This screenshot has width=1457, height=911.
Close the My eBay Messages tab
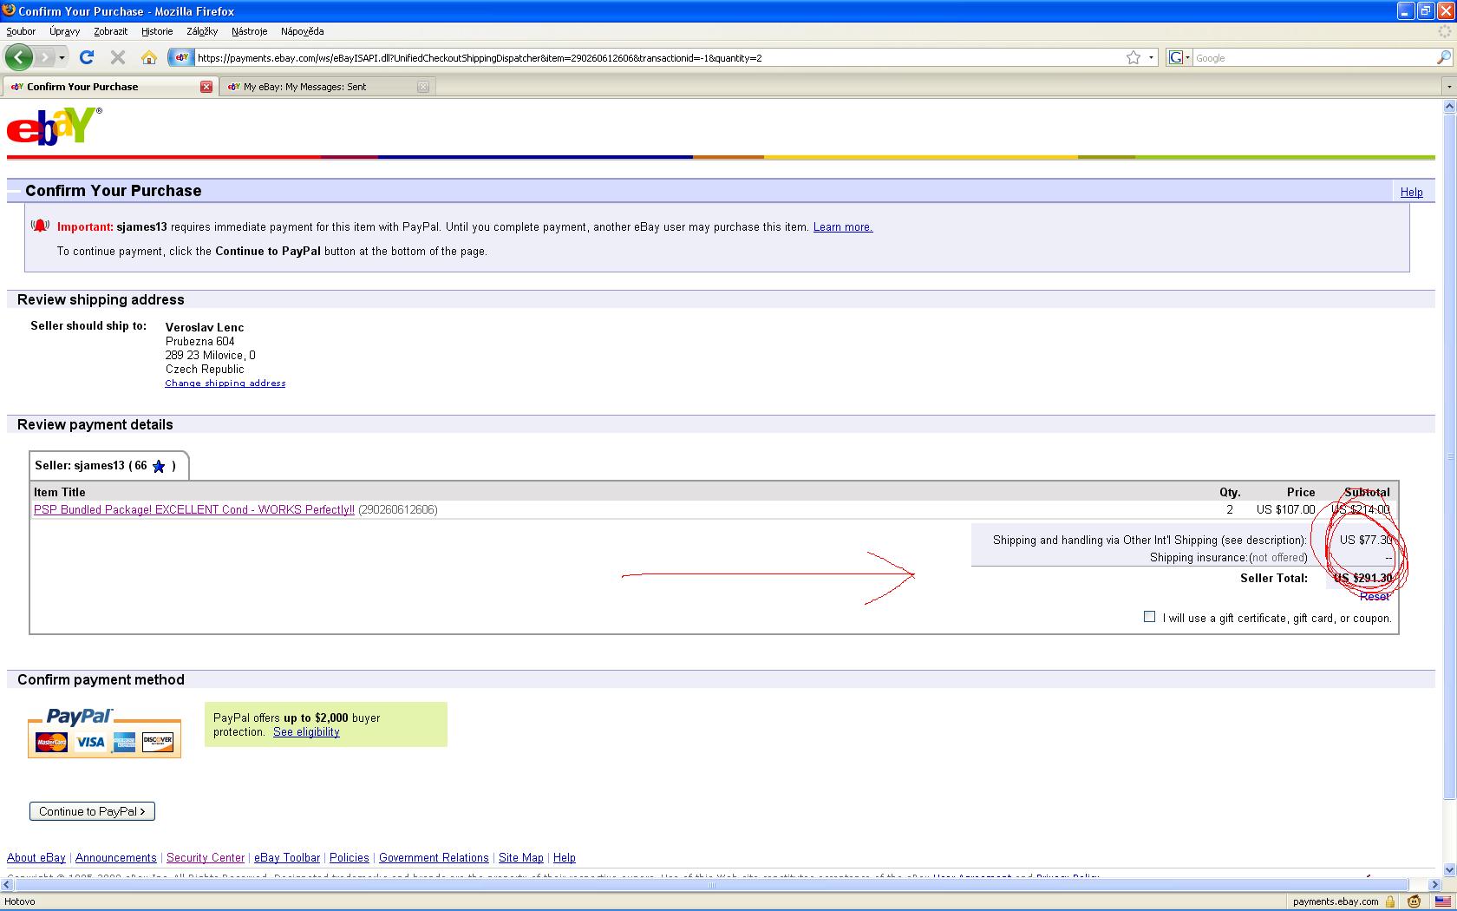423,87
